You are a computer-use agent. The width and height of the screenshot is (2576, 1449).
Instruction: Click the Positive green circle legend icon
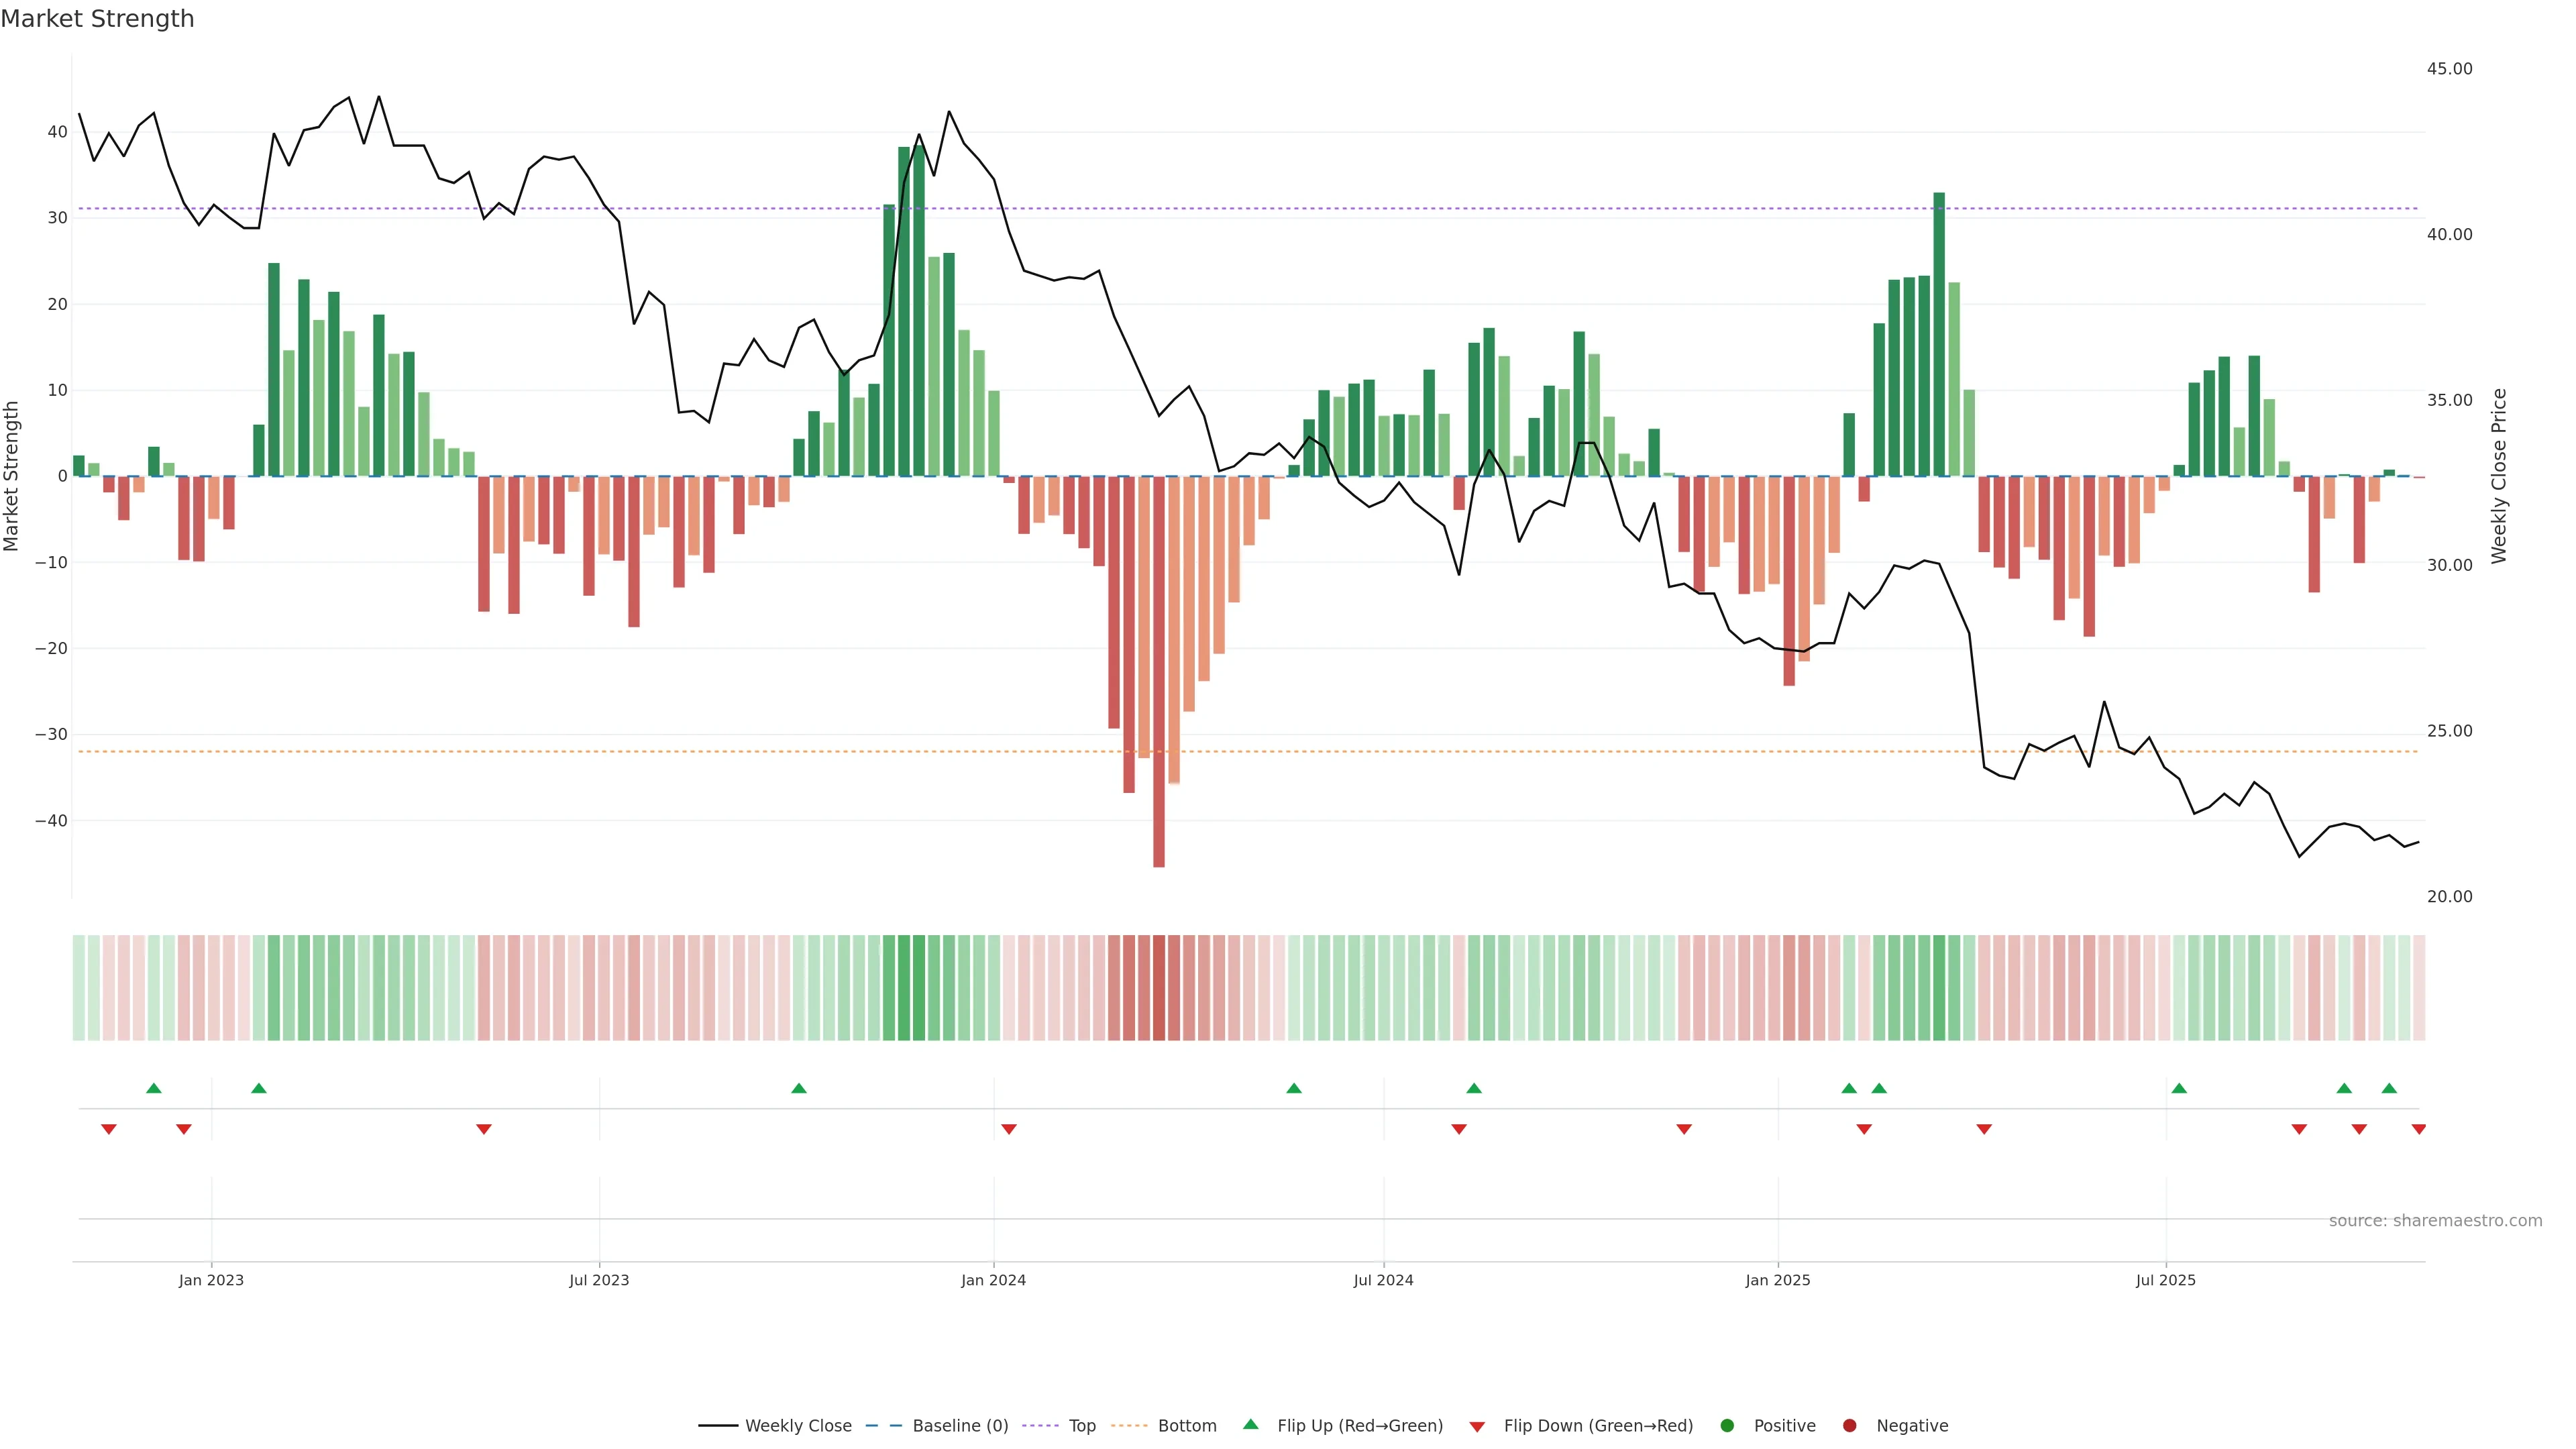coord(1727,1426)
